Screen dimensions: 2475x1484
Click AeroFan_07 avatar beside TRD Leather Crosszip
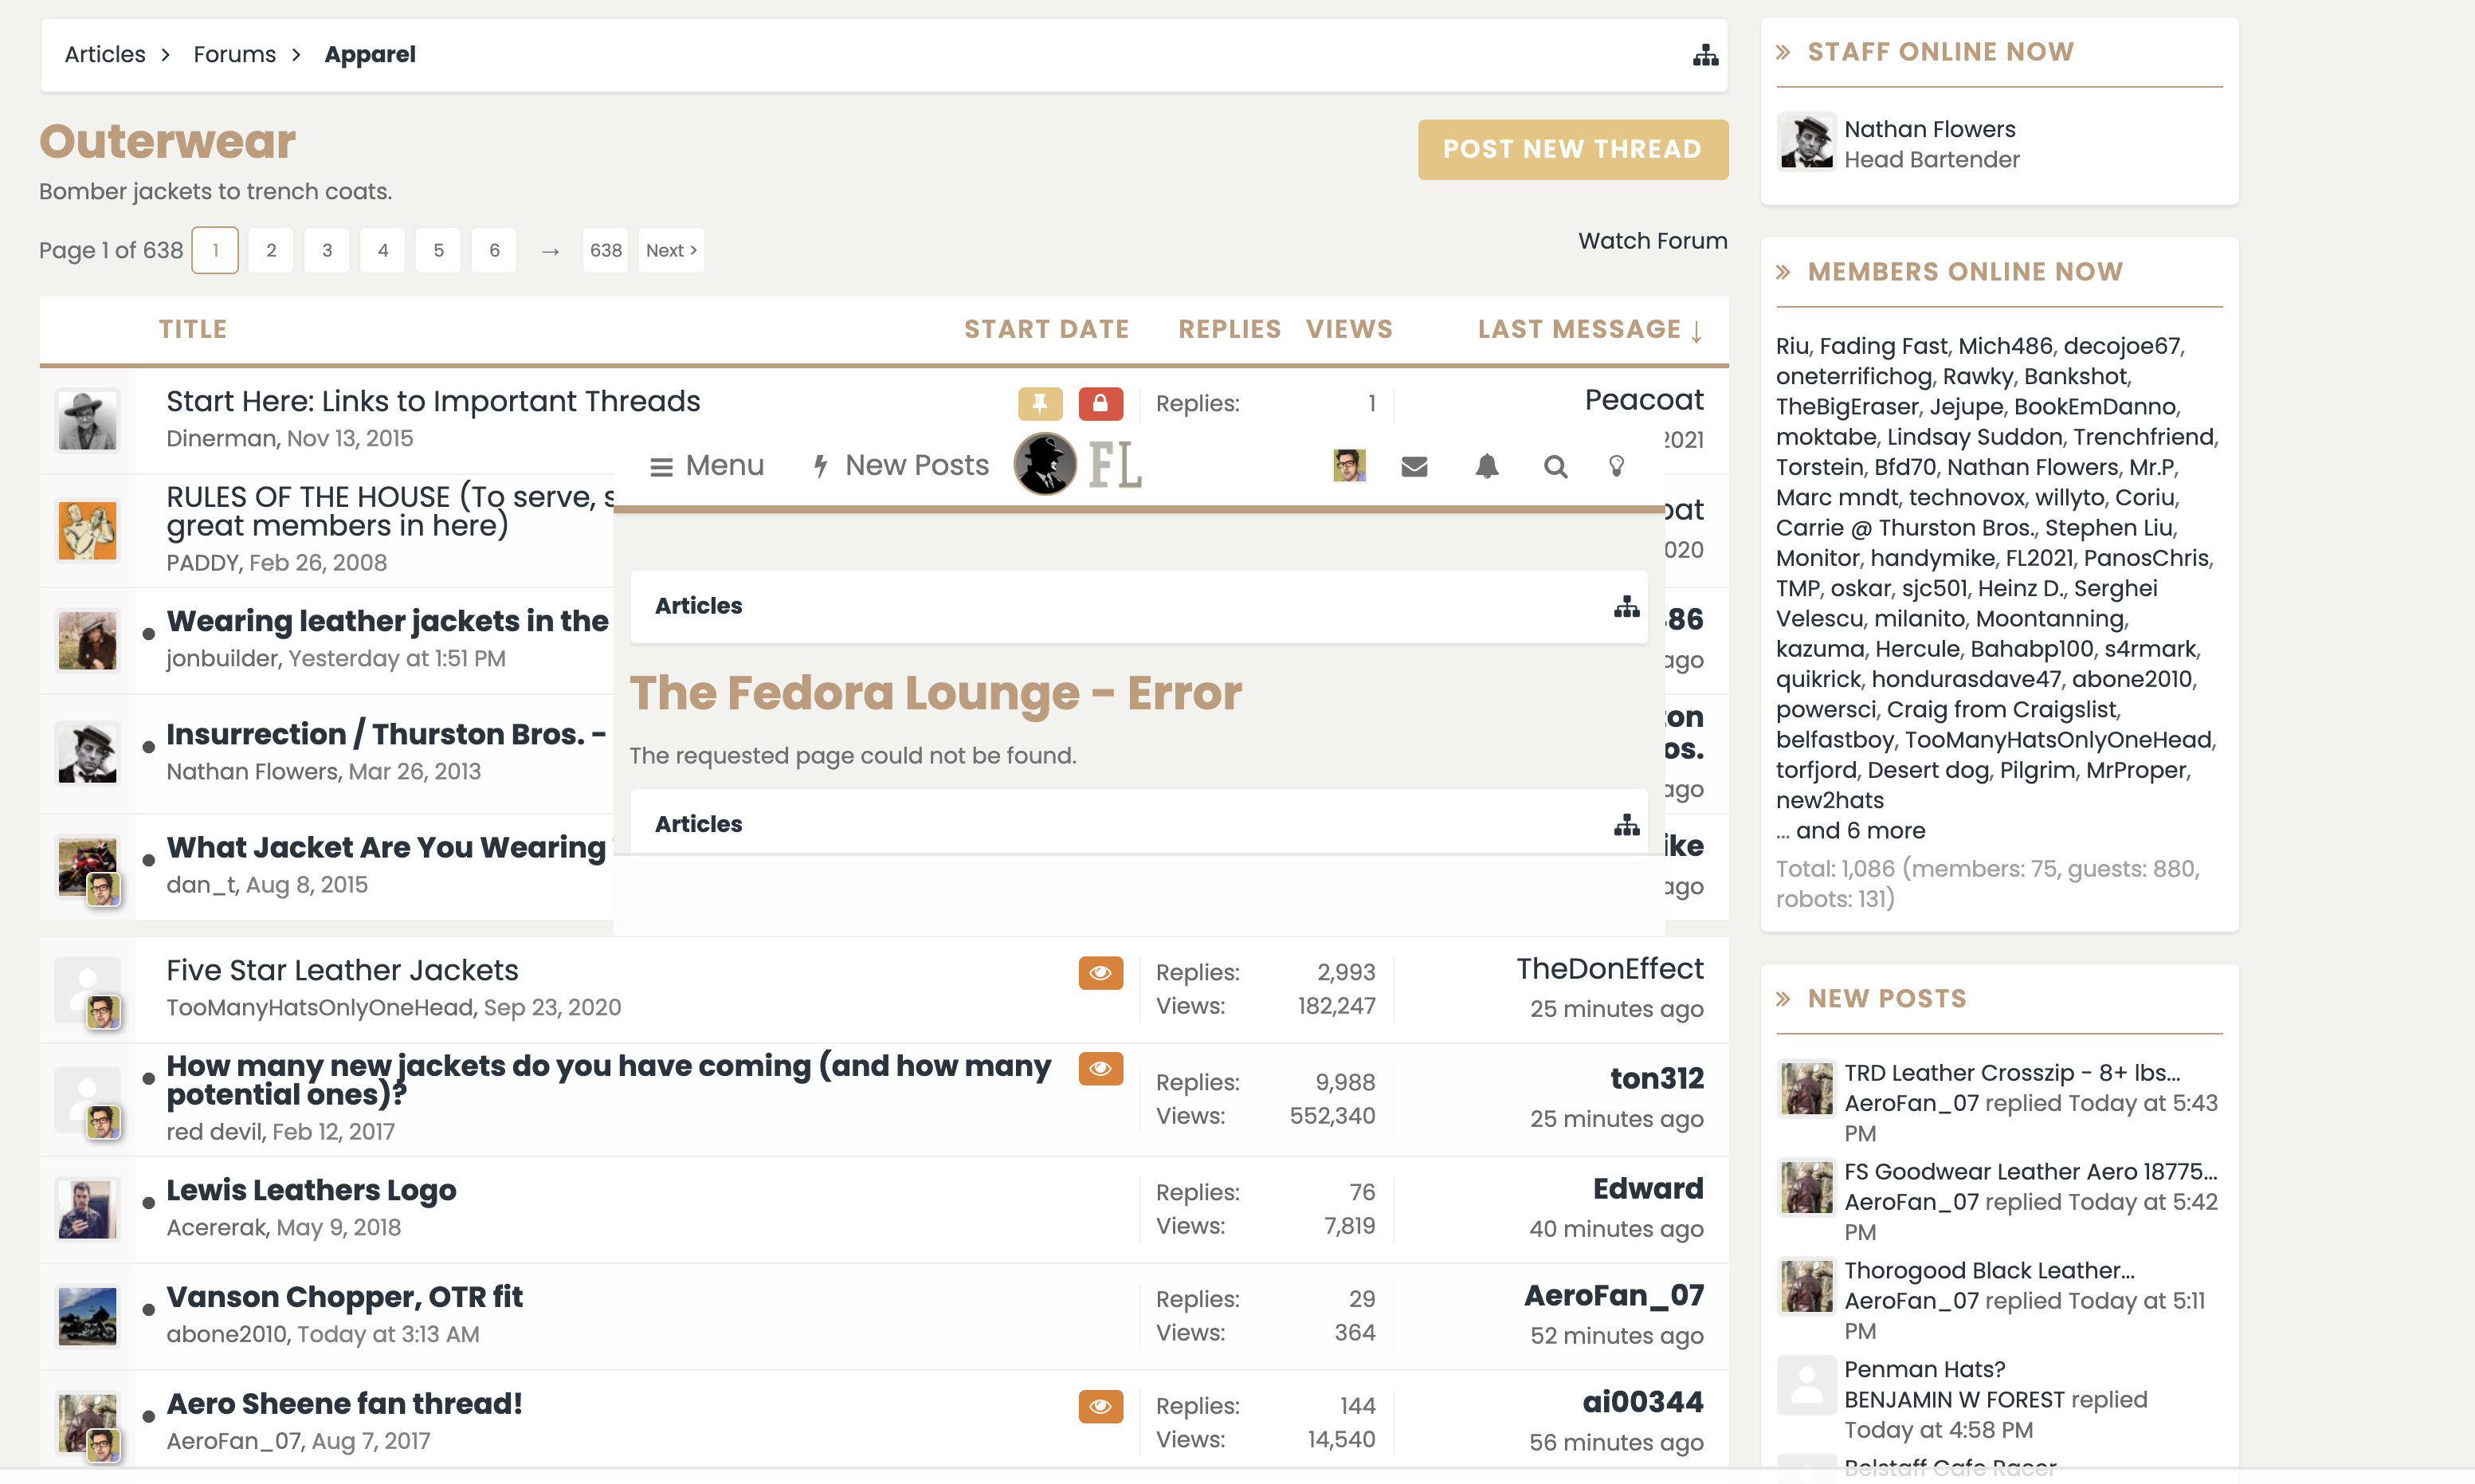coord(1806,1088)
